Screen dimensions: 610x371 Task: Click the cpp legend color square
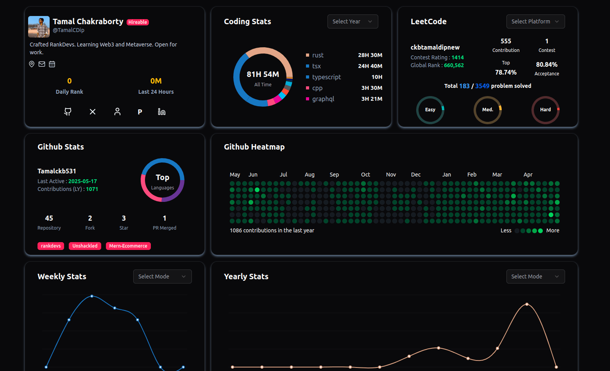tap(308, 88)
